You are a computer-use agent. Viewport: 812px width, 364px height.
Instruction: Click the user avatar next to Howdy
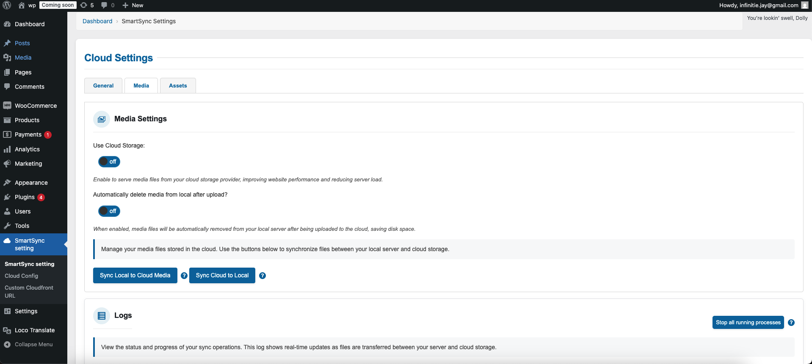[805, 5]
